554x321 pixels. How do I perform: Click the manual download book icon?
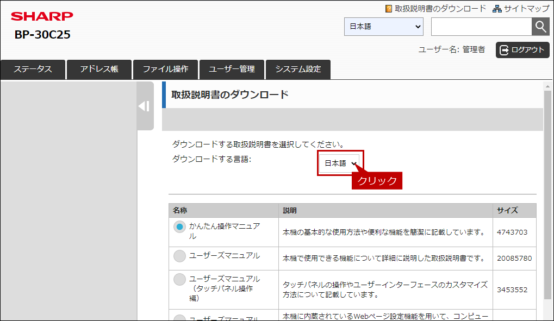coord(389,9)
